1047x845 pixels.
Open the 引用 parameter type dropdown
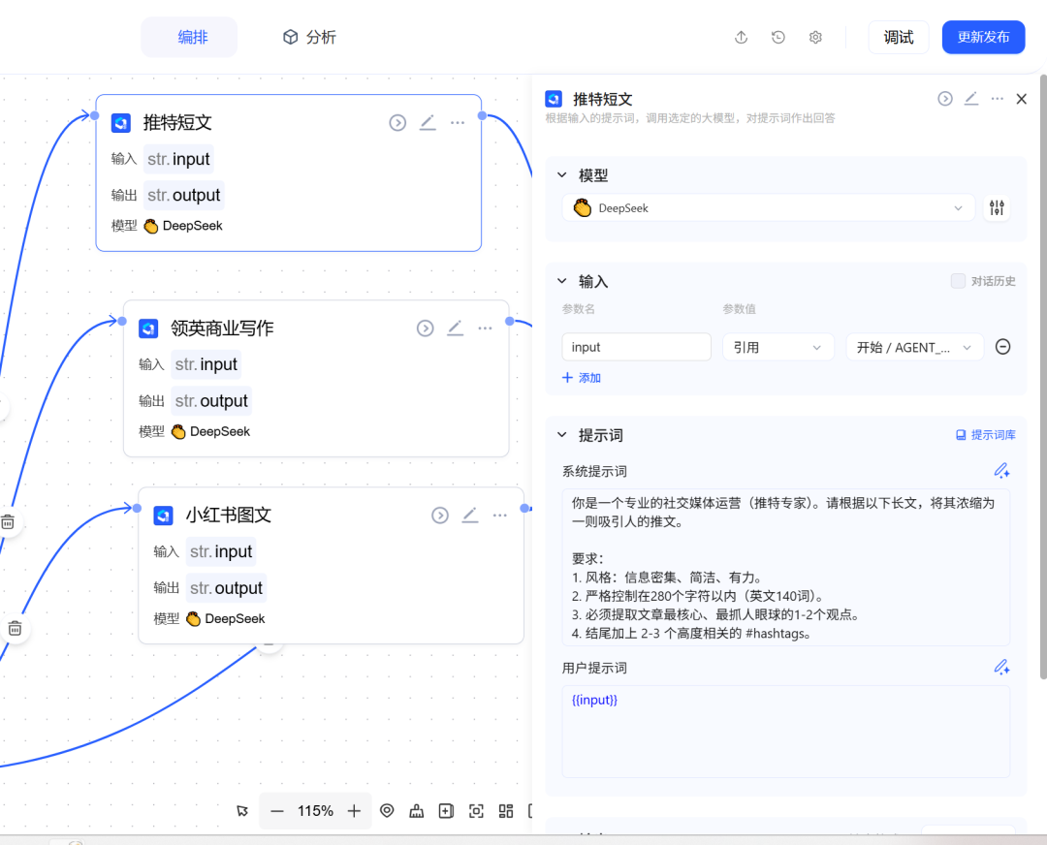(777, 347)
